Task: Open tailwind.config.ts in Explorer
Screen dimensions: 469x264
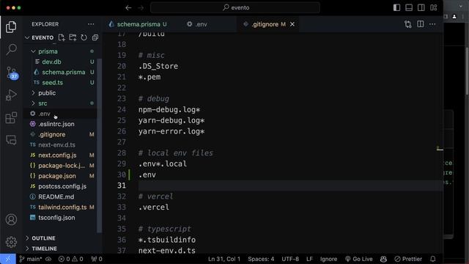Action: click(x=62, y=207)
